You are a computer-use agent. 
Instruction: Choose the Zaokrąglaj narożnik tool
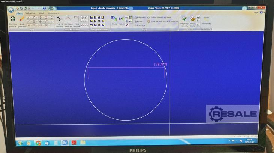tap(68, 19)
